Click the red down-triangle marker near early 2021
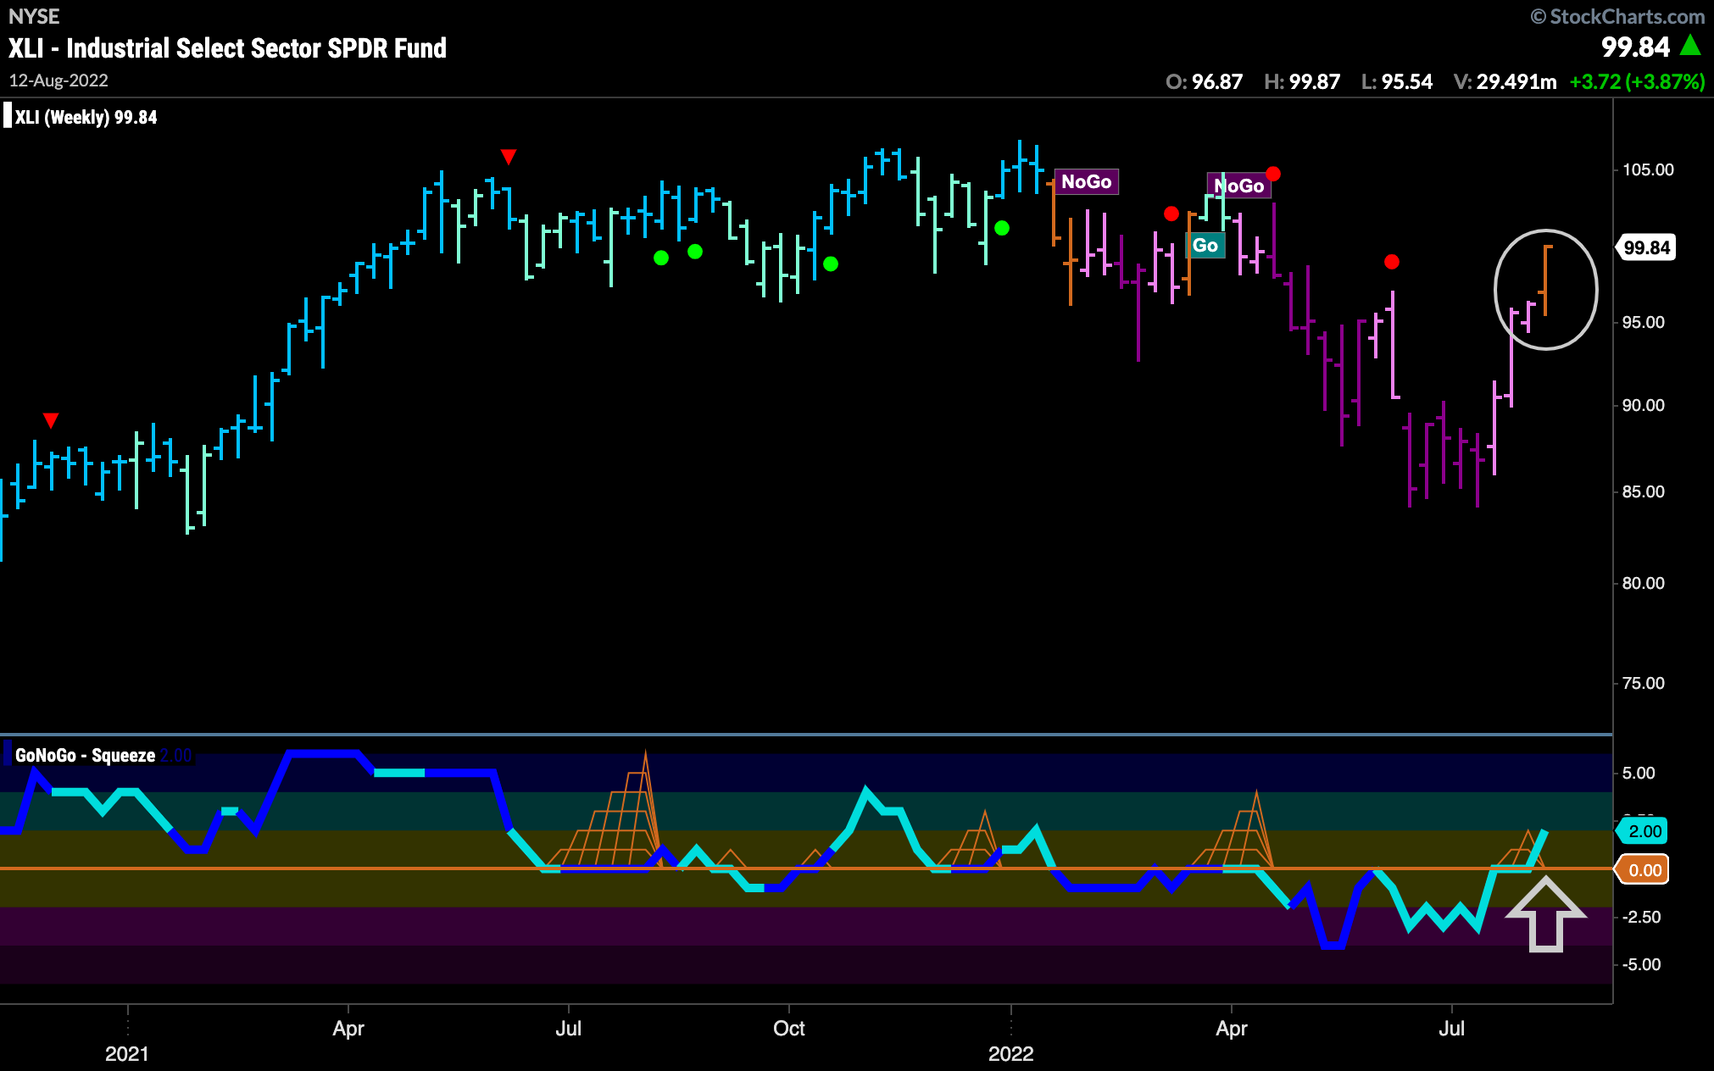The height and width of the screenshot is (1071, 1714). 51,420
